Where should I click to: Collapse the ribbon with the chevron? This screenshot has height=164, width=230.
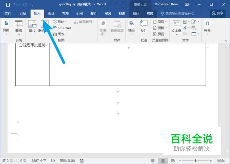(x=226, y=41)
